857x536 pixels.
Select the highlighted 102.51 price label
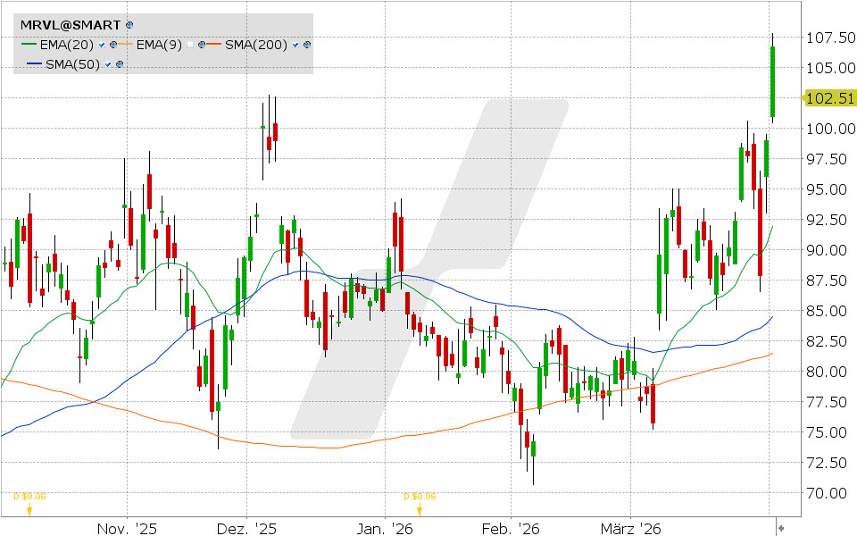(x=831, y=99)
